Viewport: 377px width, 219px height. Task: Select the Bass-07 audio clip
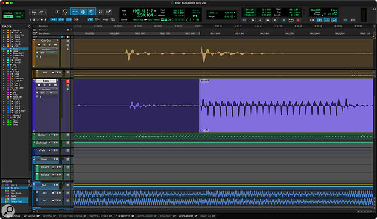286,106
